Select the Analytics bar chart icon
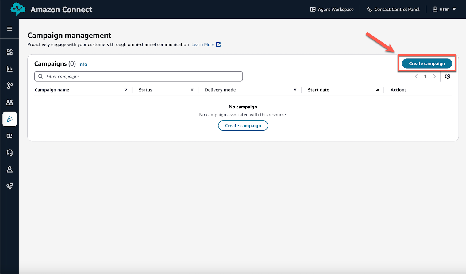 pyautogui.click(x=10, y=69)
